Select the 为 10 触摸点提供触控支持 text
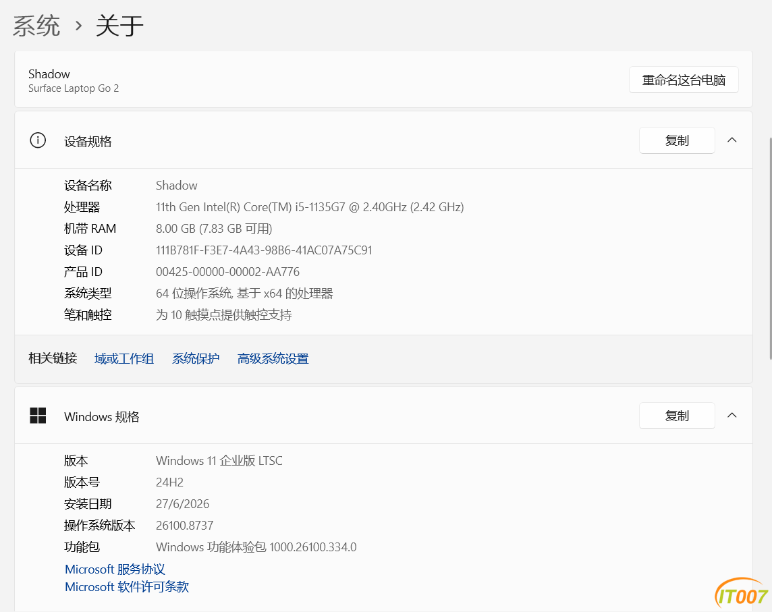This screenshot has height=612, width=772. point(223,315)
